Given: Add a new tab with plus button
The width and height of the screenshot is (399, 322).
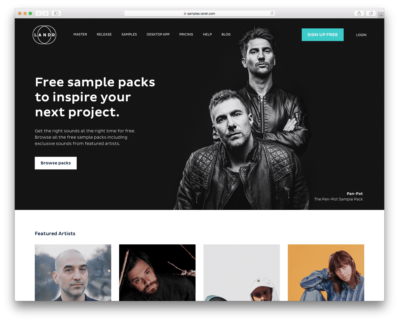Looking at the screenshot, I should pos(381,15).
